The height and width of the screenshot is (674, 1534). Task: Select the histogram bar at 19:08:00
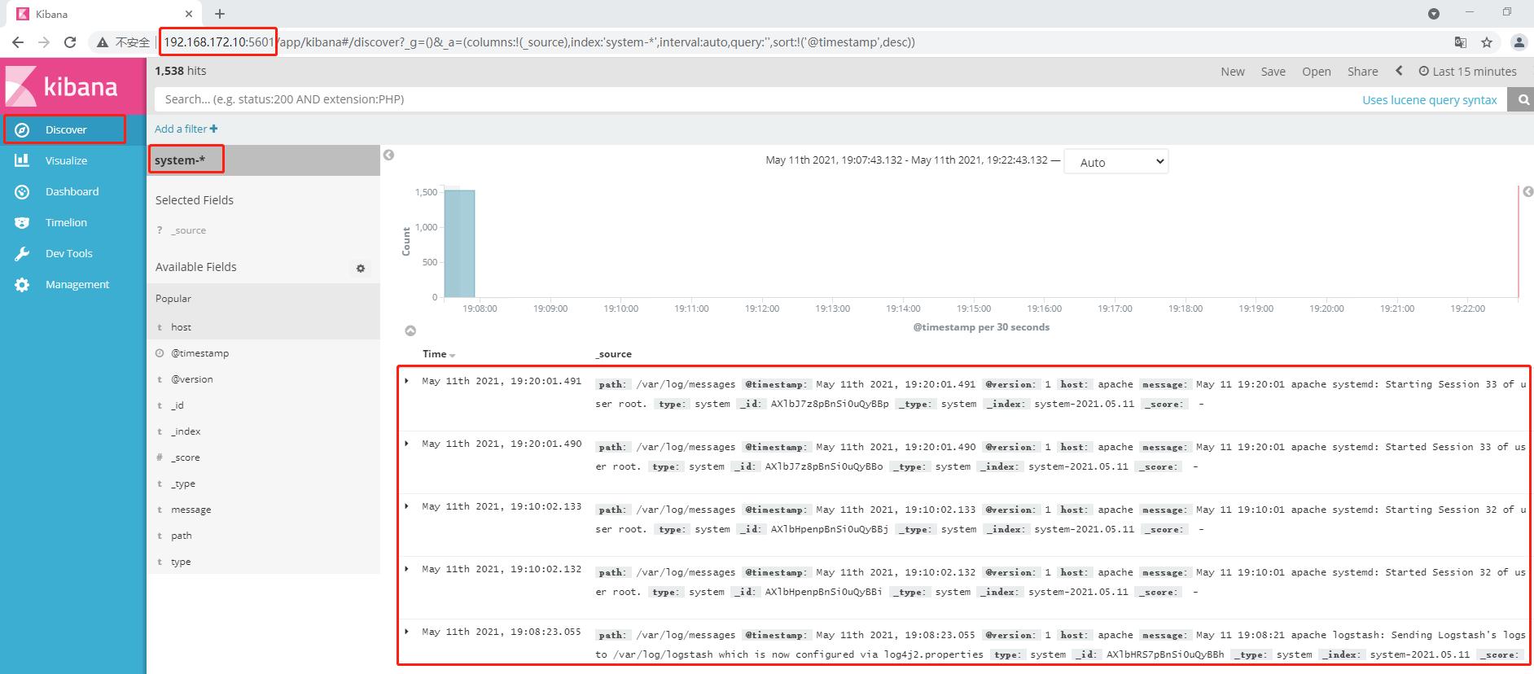coord(459,243)
